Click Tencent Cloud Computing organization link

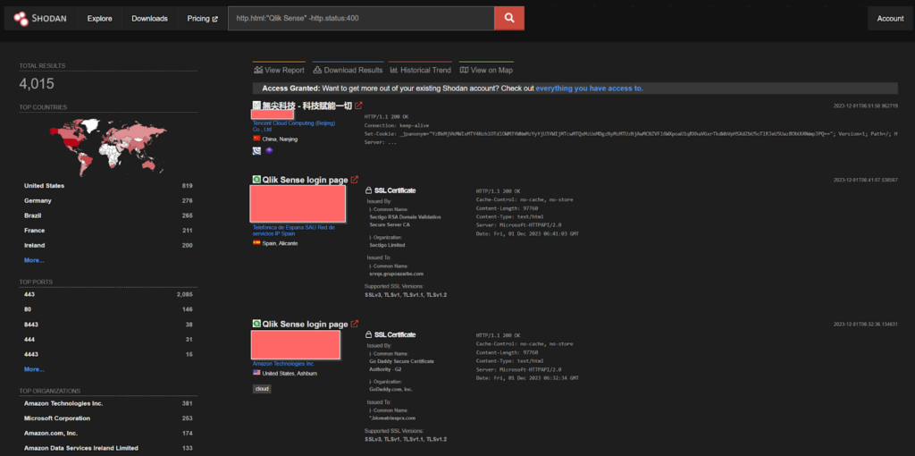[294, 126]
